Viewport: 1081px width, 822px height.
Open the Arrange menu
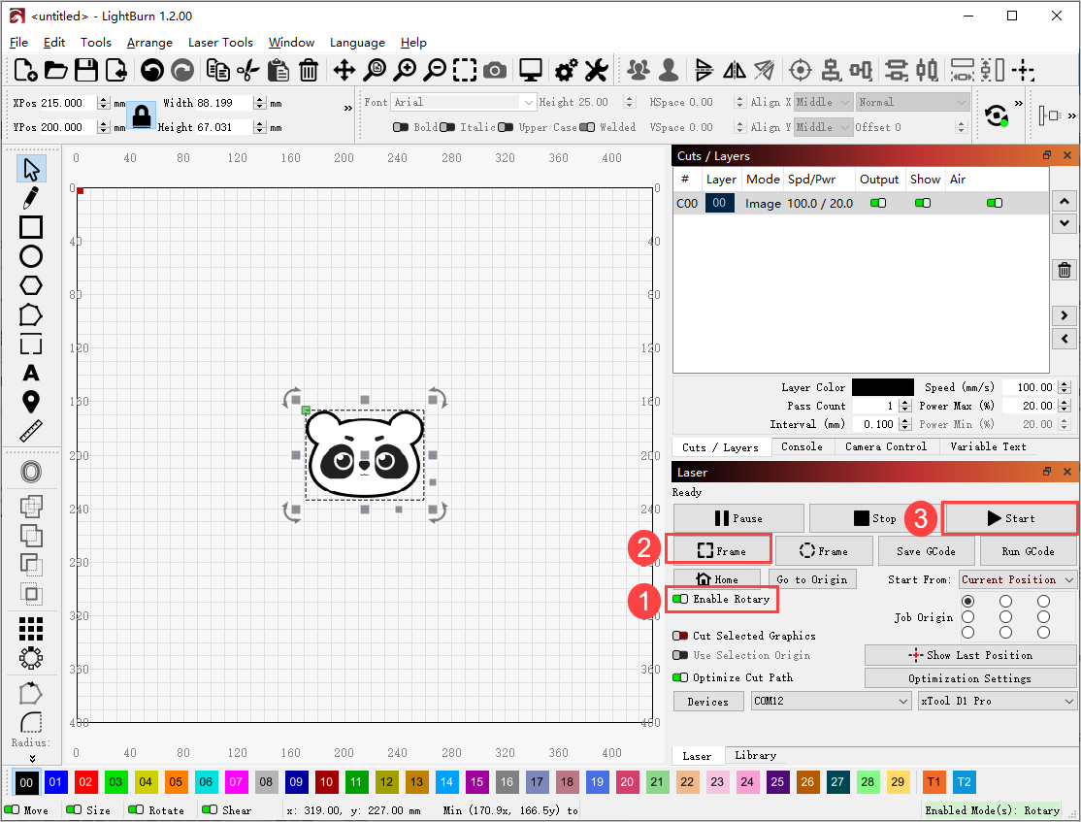(x=149, y=42)
